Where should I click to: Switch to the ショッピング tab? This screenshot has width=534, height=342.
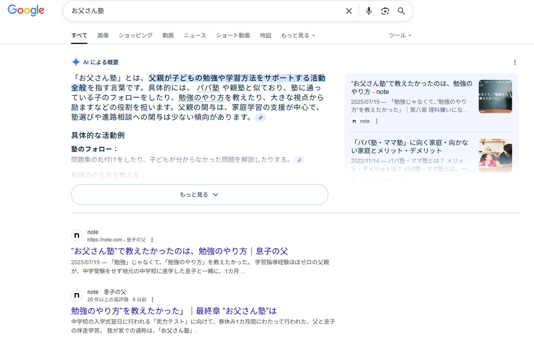[135, 35]
